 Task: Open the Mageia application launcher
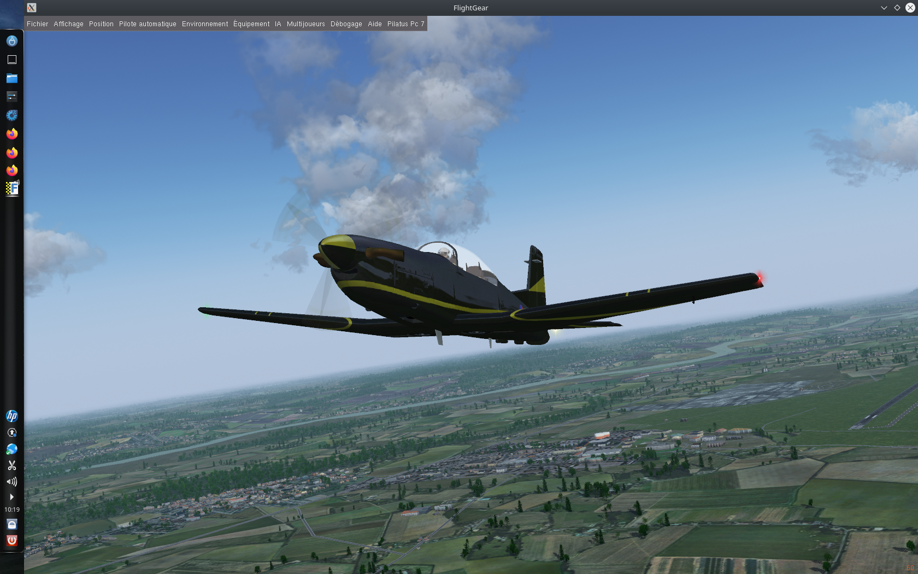(x=11, y=41)
